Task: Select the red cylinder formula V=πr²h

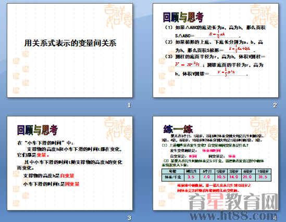Action: [188, 64]
